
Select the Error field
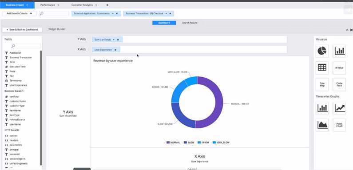click(x=12, y=62)
